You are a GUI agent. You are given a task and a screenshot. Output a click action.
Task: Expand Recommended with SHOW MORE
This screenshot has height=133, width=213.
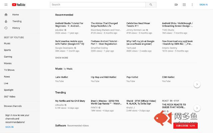[62, 58]
